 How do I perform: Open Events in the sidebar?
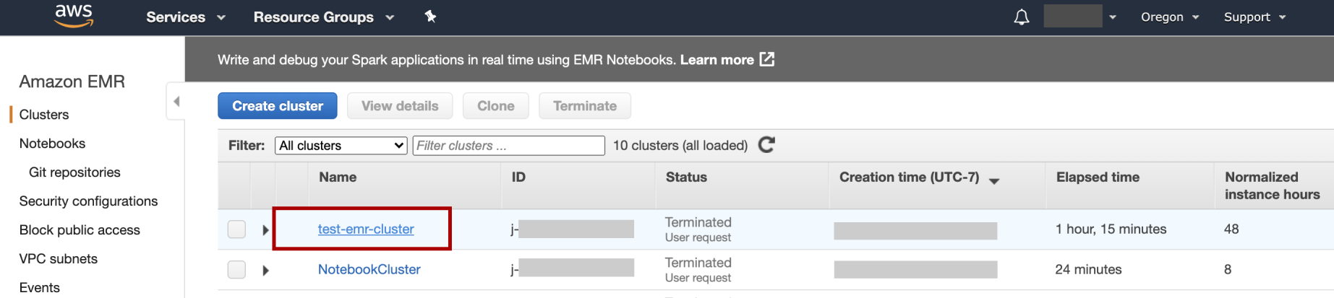[x=39, y=288]
